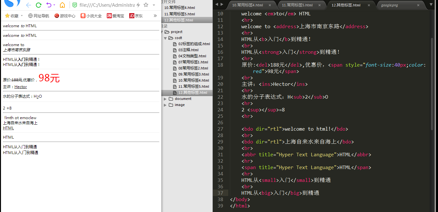
Task: Close the 12.其他标签.html editor tab
Action: click(x=368, y=5)
